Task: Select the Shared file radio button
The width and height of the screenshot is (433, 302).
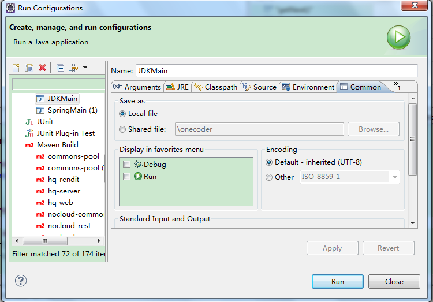Action: point(122,129)
